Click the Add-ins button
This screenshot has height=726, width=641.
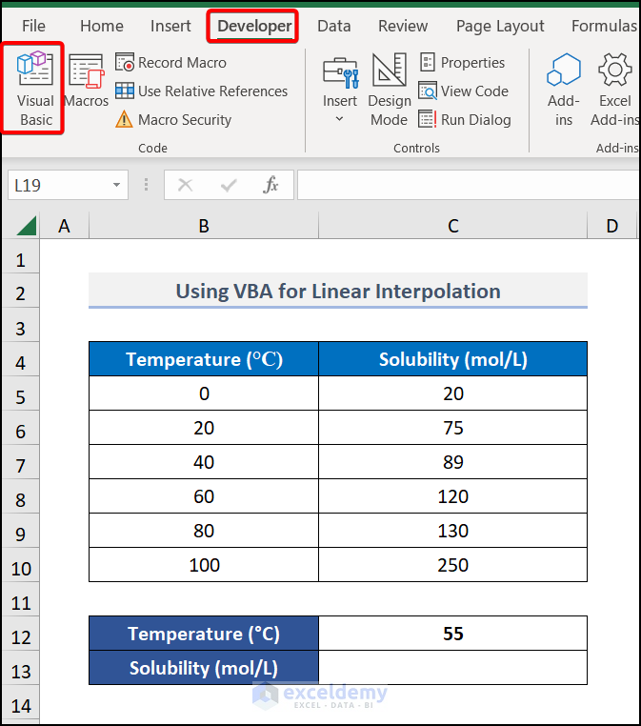(564, 88)
